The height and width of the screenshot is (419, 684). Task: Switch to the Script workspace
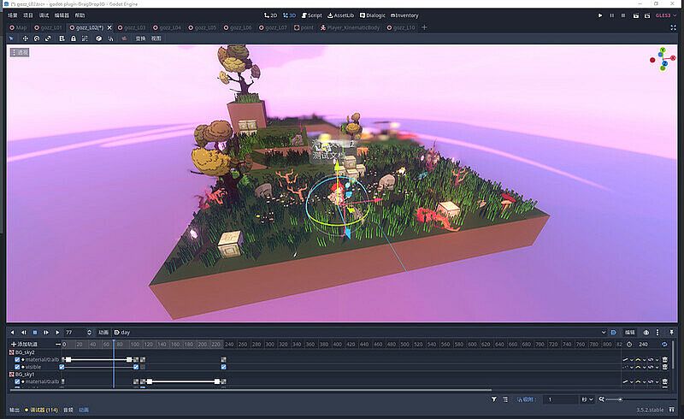310,15
